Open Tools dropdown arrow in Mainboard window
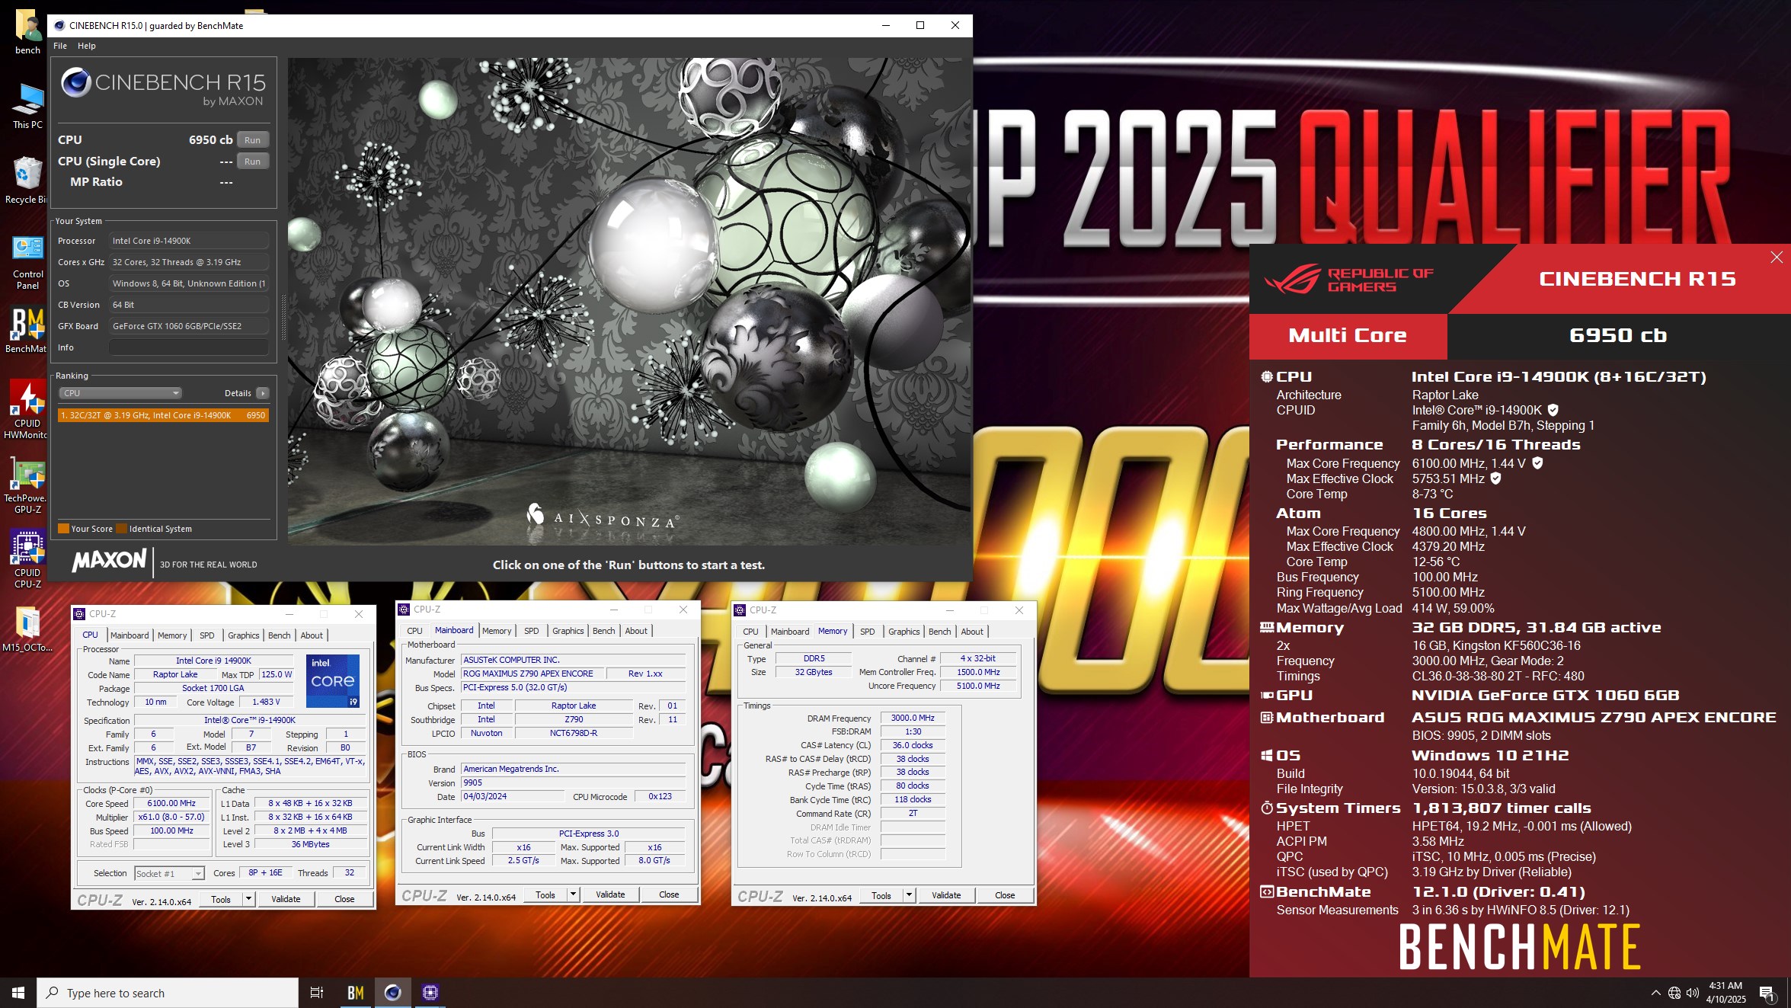 tap(573, 894)
